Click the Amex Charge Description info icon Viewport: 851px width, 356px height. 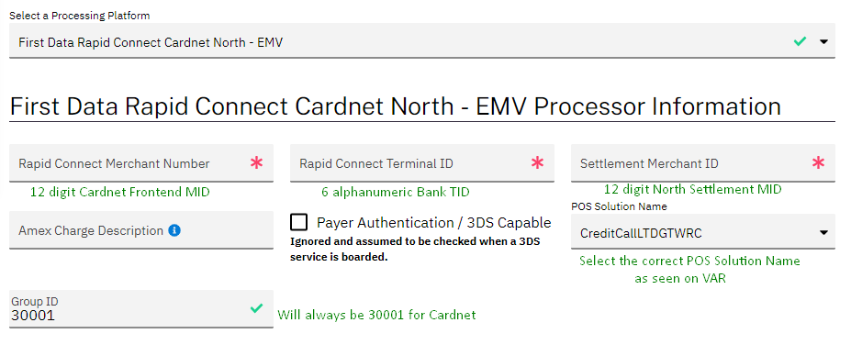click(174, 230)
